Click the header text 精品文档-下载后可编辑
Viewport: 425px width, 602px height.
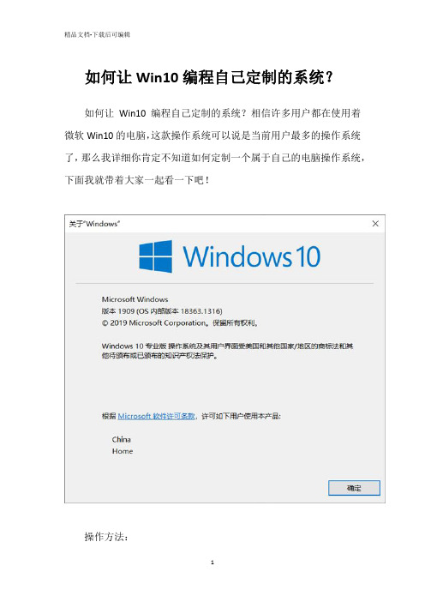click(98, 34)
